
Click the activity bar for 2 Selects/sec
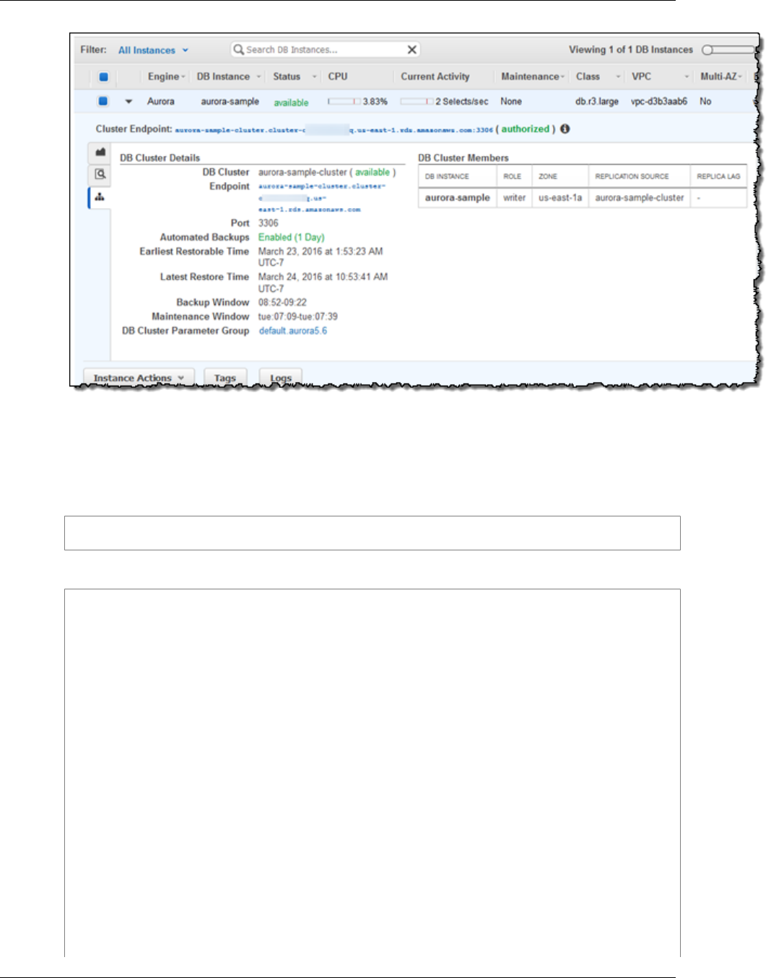coord(417,102)
